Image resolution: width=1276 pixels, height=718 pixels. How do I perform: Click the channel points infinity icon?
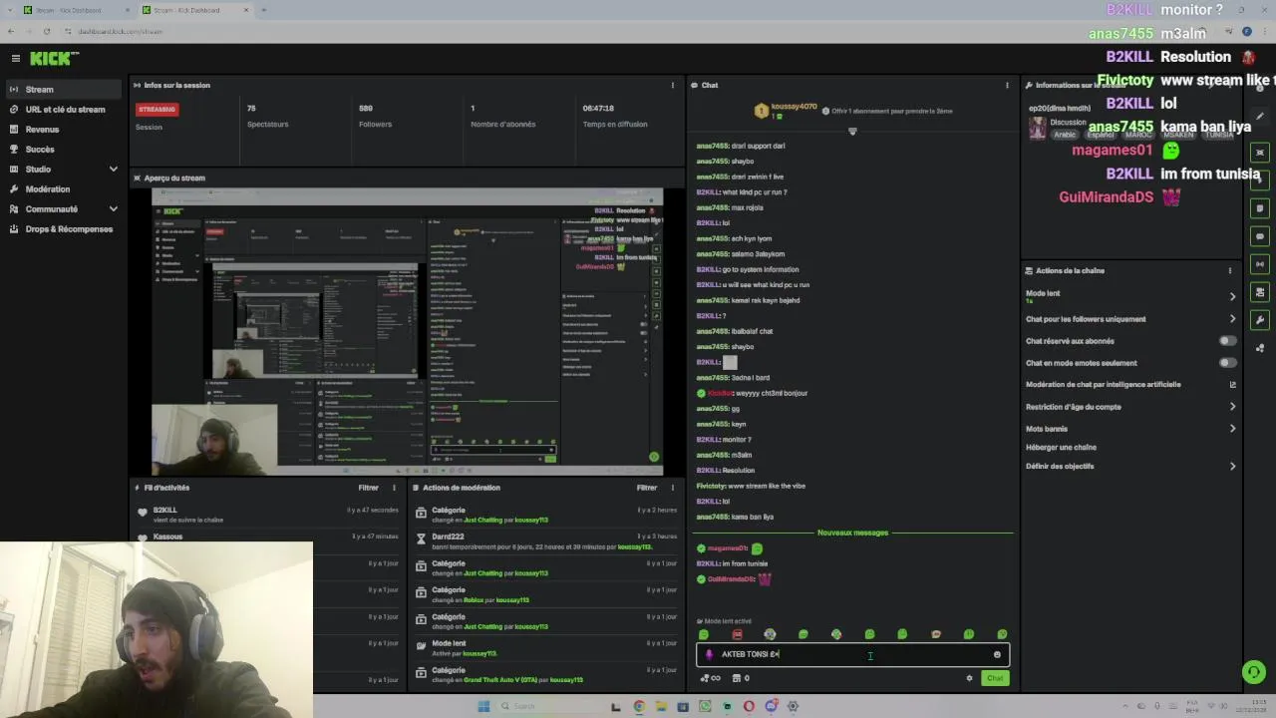(x=711, y=678)
